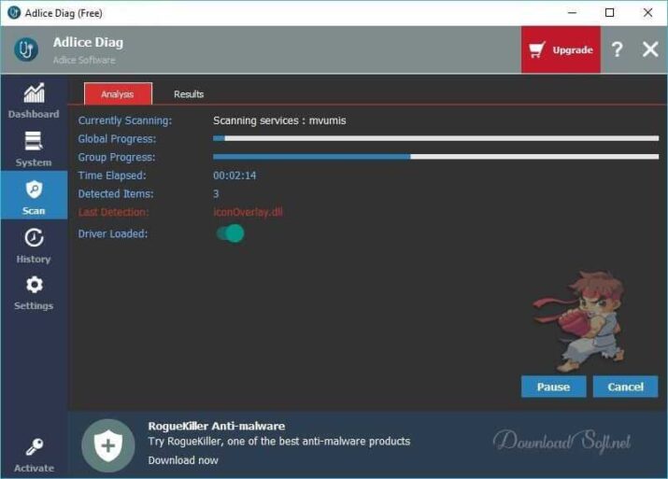Open the Dashboard section
668x479 pixels.
click(x=34, y=101)
